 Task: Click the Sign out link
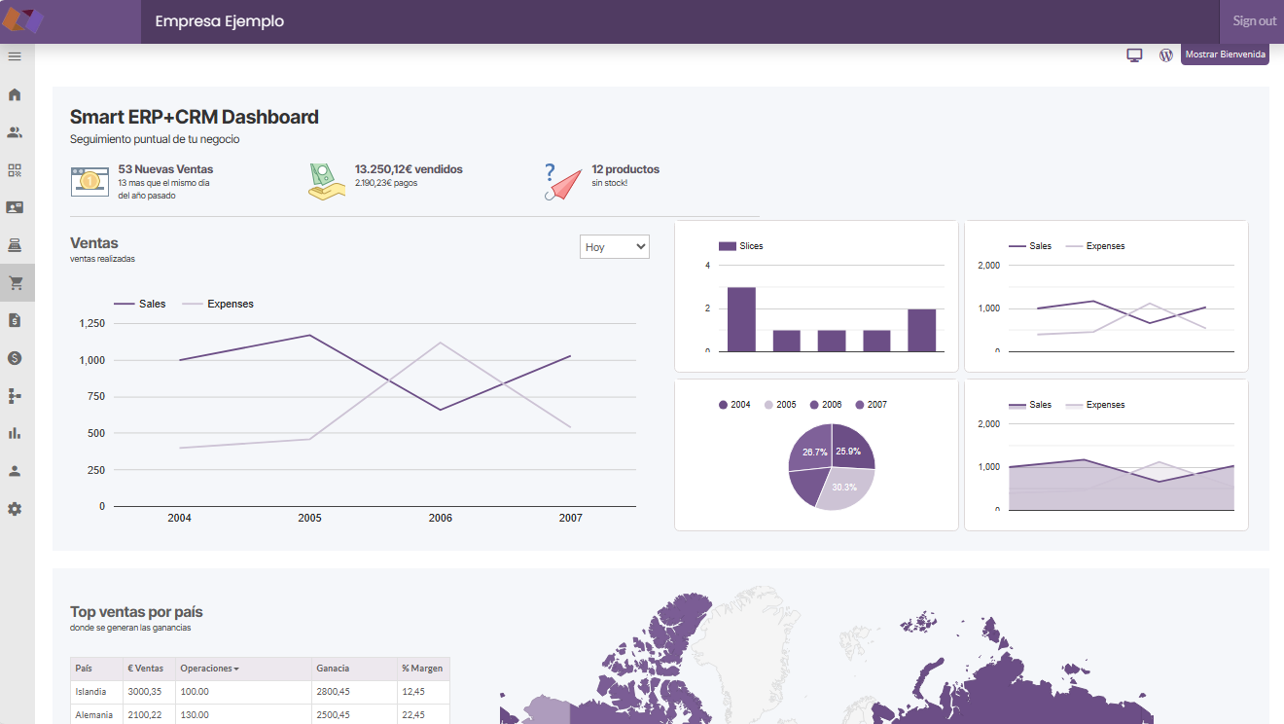1254,21
